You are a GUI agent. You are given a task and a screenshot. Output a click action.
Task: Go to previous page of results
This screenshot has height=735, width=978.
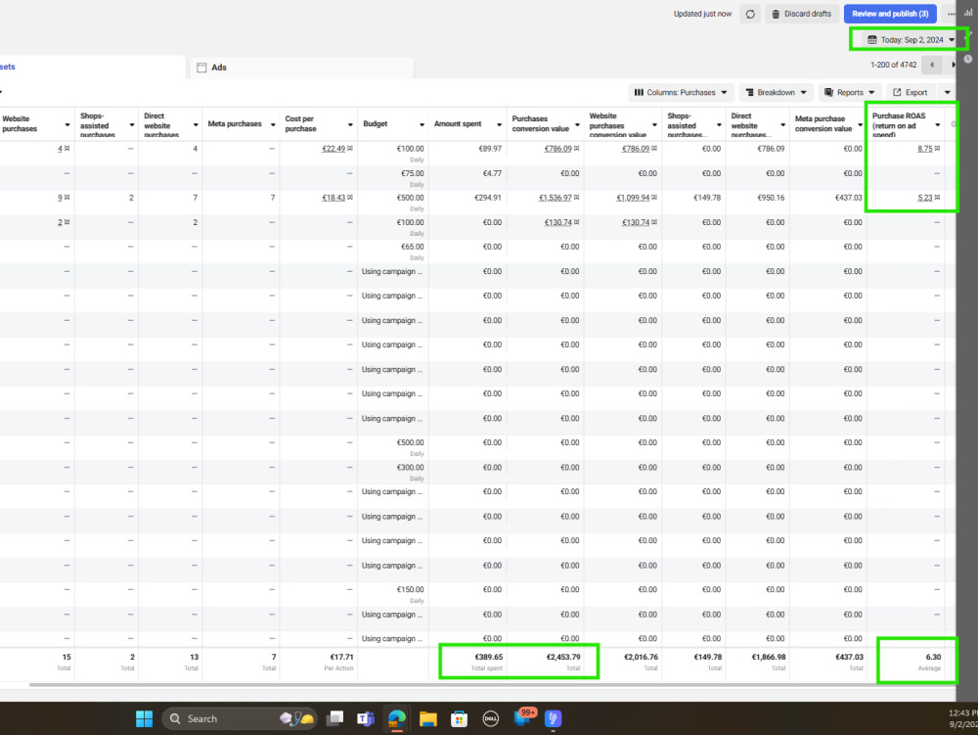pyautogui.click(x=932, y=65)
